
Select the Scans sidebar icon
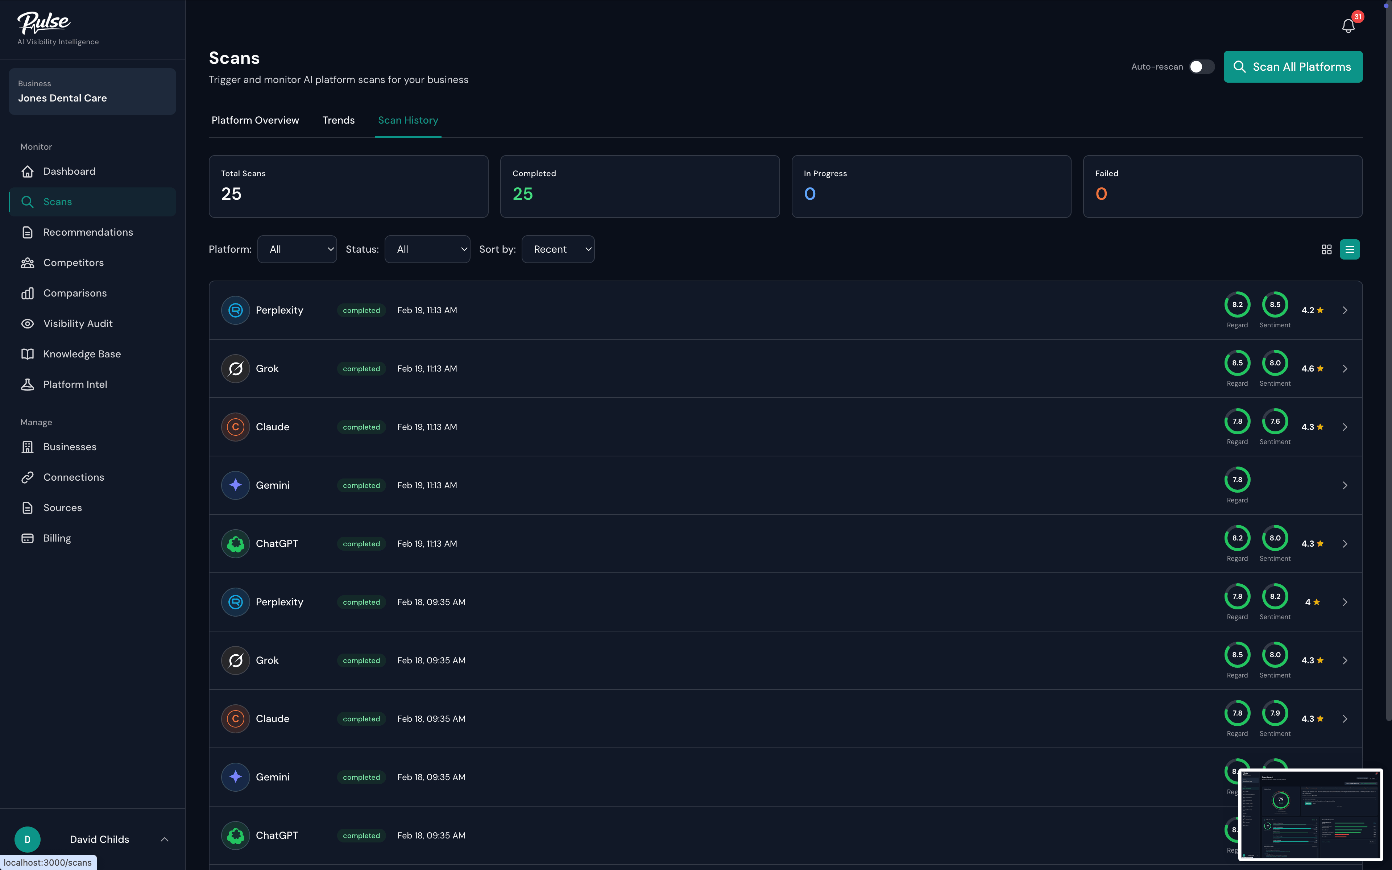point(28,202)
